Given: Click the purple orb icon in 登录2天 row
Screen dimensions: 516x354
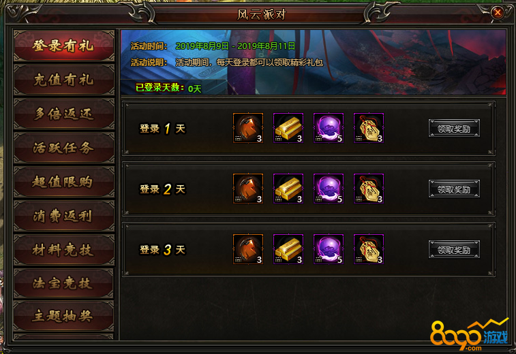Looking at the screenshot, I should coord(329,189).
